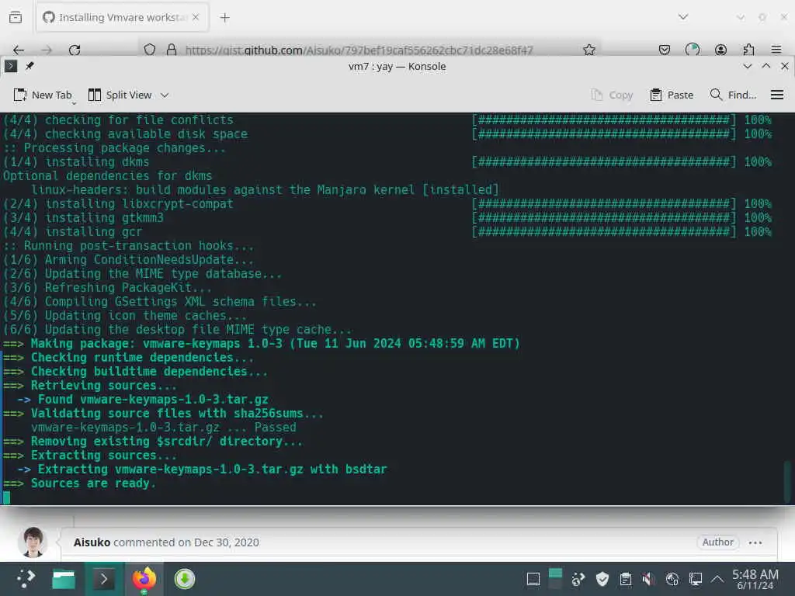Open the file manager from taskbar
Screen dimensions: 795x596
point(64,579)
